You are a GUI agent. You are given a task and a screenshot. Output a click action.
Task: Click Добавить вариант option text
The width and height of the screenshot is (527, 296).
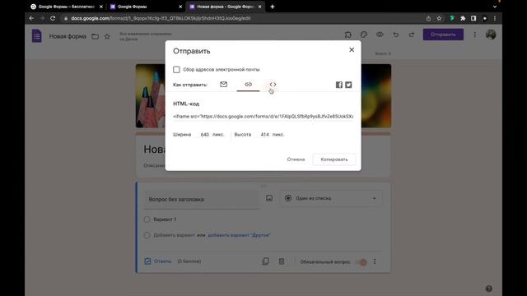tap(174, 235)
